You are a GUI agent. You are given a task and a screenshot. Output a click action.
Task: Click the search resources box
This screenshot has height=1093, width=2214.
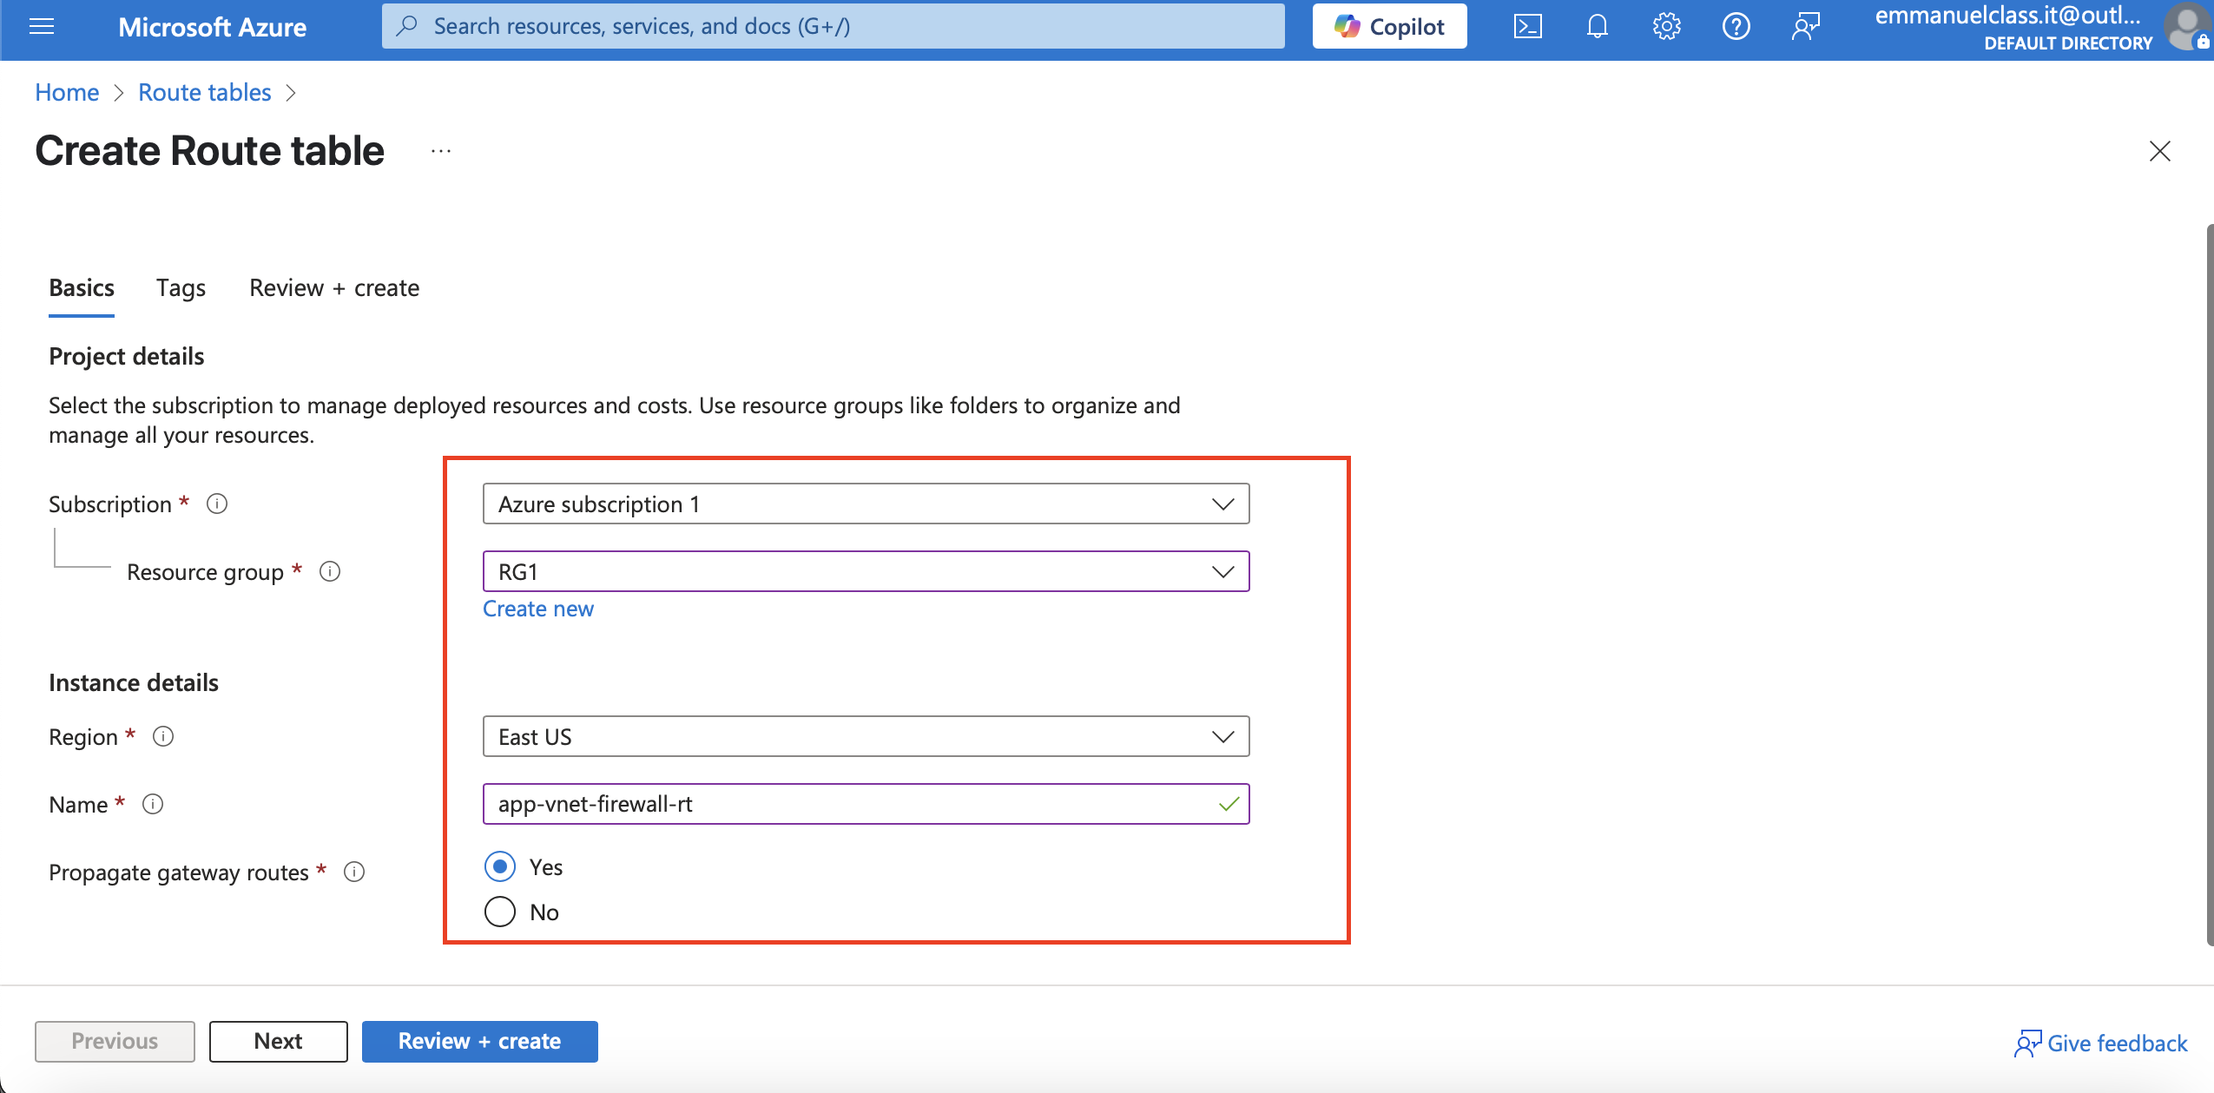834,26
